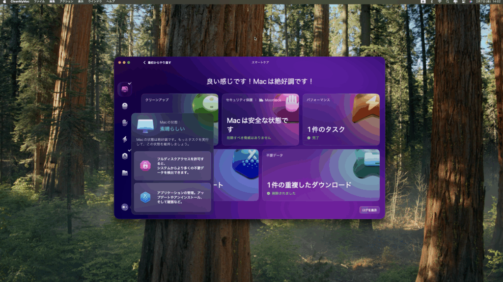Click the Bluetooth icon in menu bar
503x282 pixels.
coord(431,1)
